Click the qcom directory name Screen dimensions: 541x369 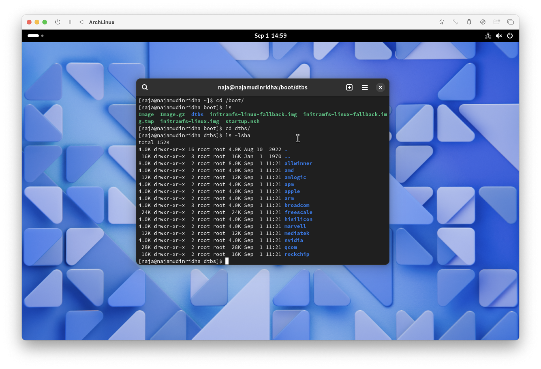click(290, 247)
